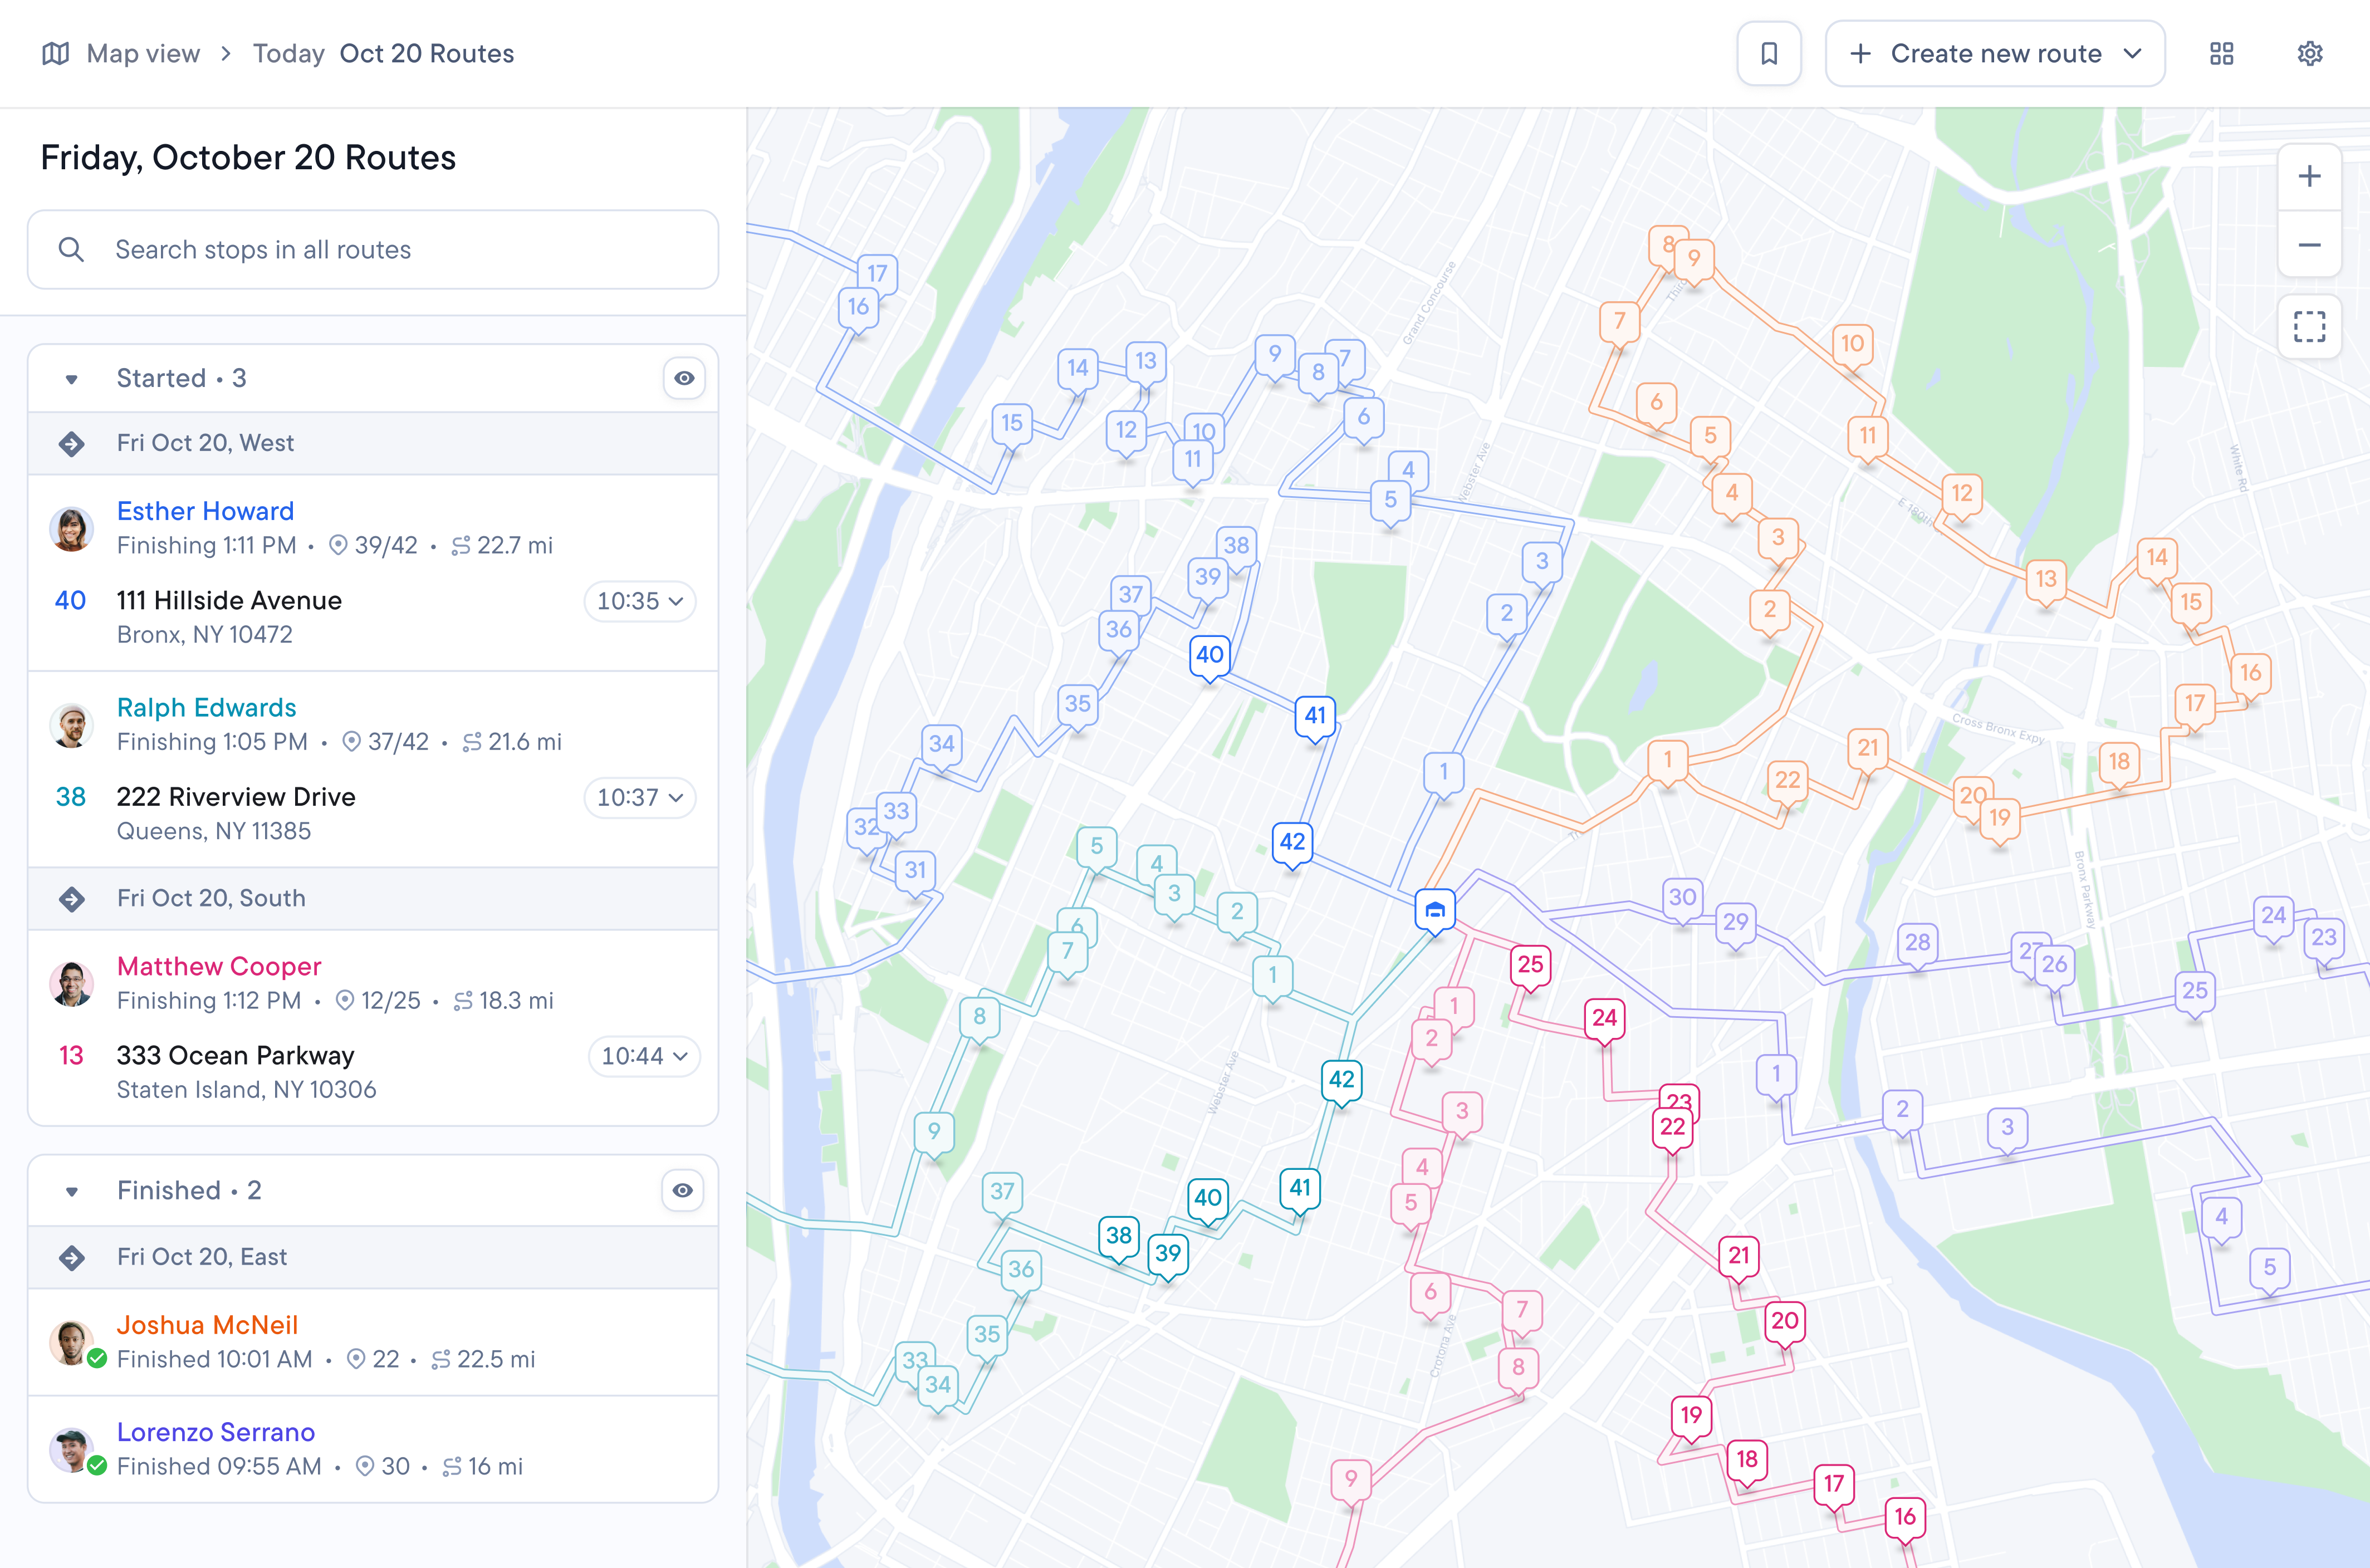
Task: Go to Map view breadcrumb
Action: click(x=143, y=54)
